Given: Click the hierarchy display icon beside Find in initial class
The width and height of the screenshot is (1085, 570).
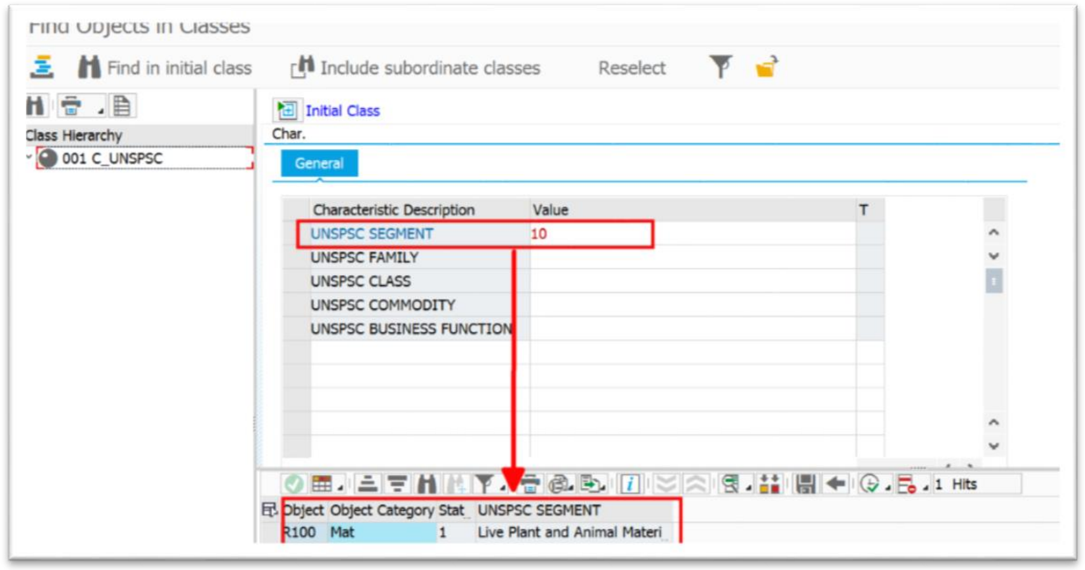Looking at the screenshot, I should click(x=42, y=67).
